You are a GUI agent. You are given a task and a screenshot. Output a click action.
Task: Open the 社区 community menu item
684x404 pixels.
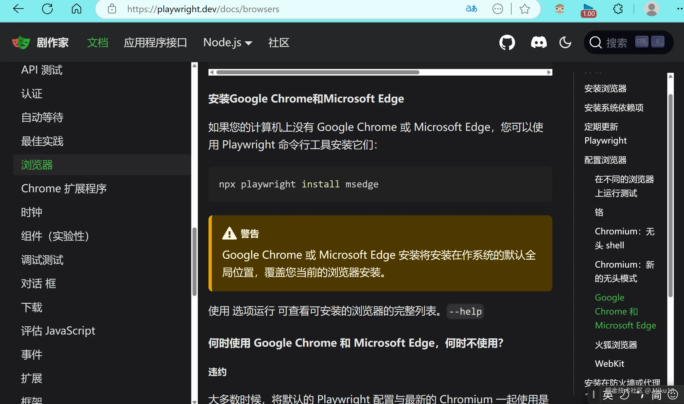278,42
